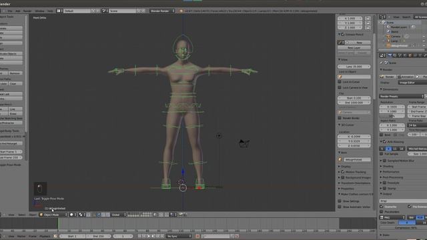Click the auto keyframe record button
The image size is (427, 240).
pyautogui.click(x=197, y=236)
